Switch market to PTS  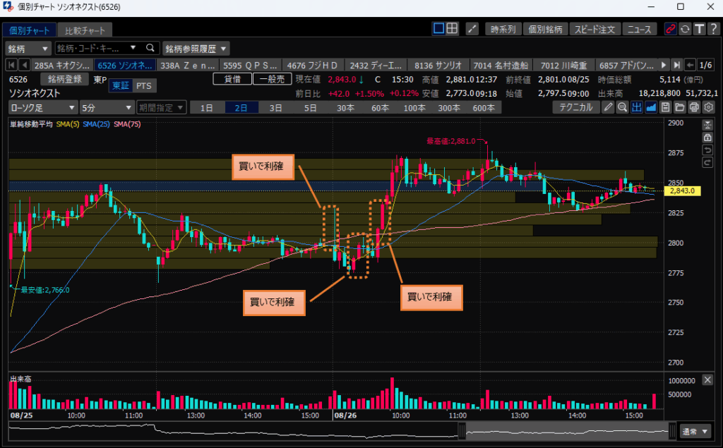tap(143, 85)
